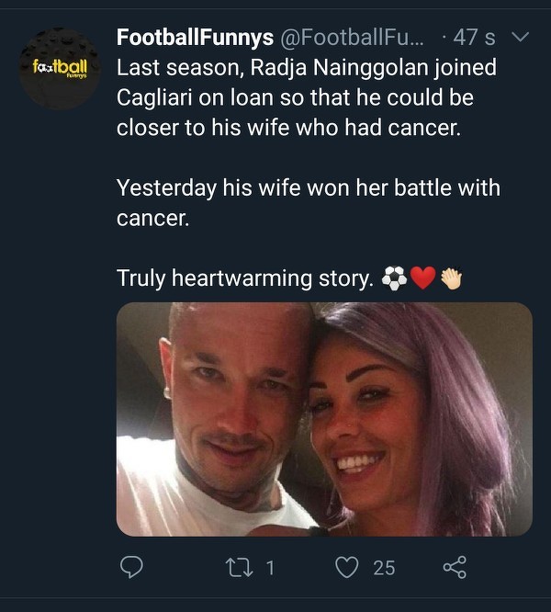Click the "Truly heartwarming story." text

(x=245, y=278)
